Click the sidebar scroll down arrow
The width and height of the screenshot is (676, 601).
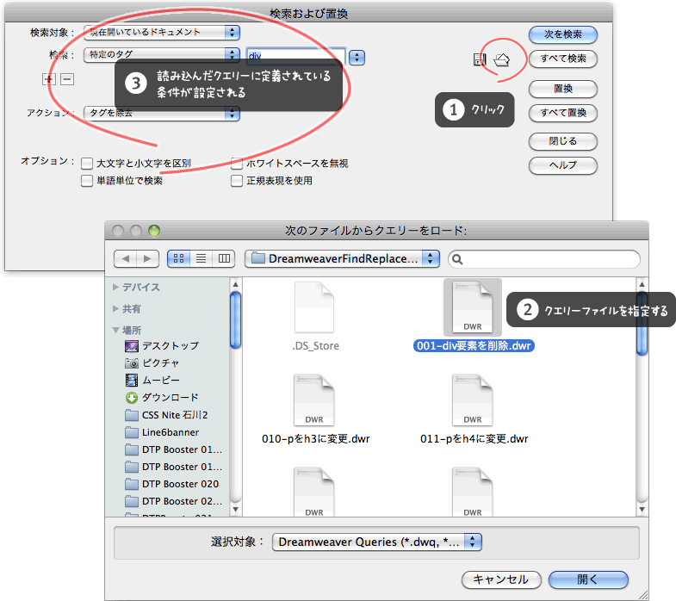coord(235,509)
